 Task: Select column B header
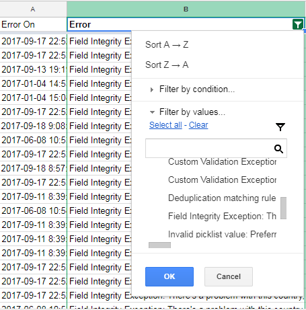(x=186, y=9)
